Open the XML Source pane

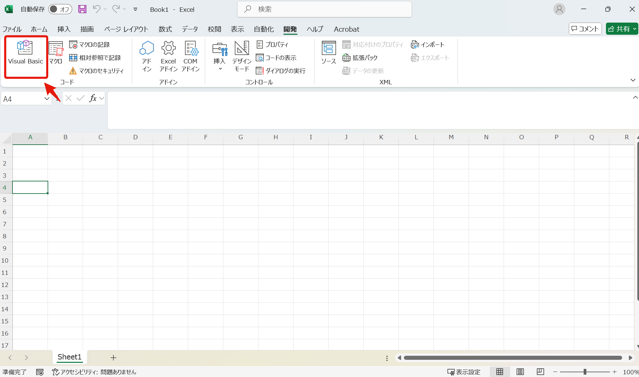click(328, 52)
